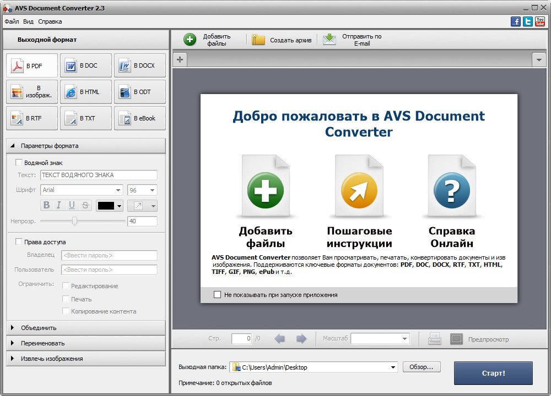Check the Печать restriction box

coord(66,299)
